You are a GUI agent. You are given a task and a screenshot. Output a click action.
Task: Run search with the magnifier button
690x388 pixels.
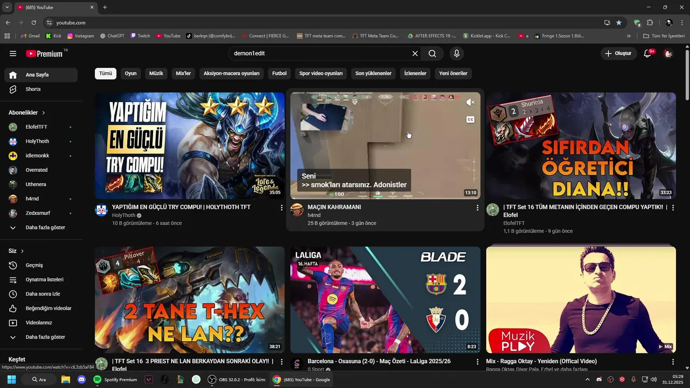(x=432, y=53)
